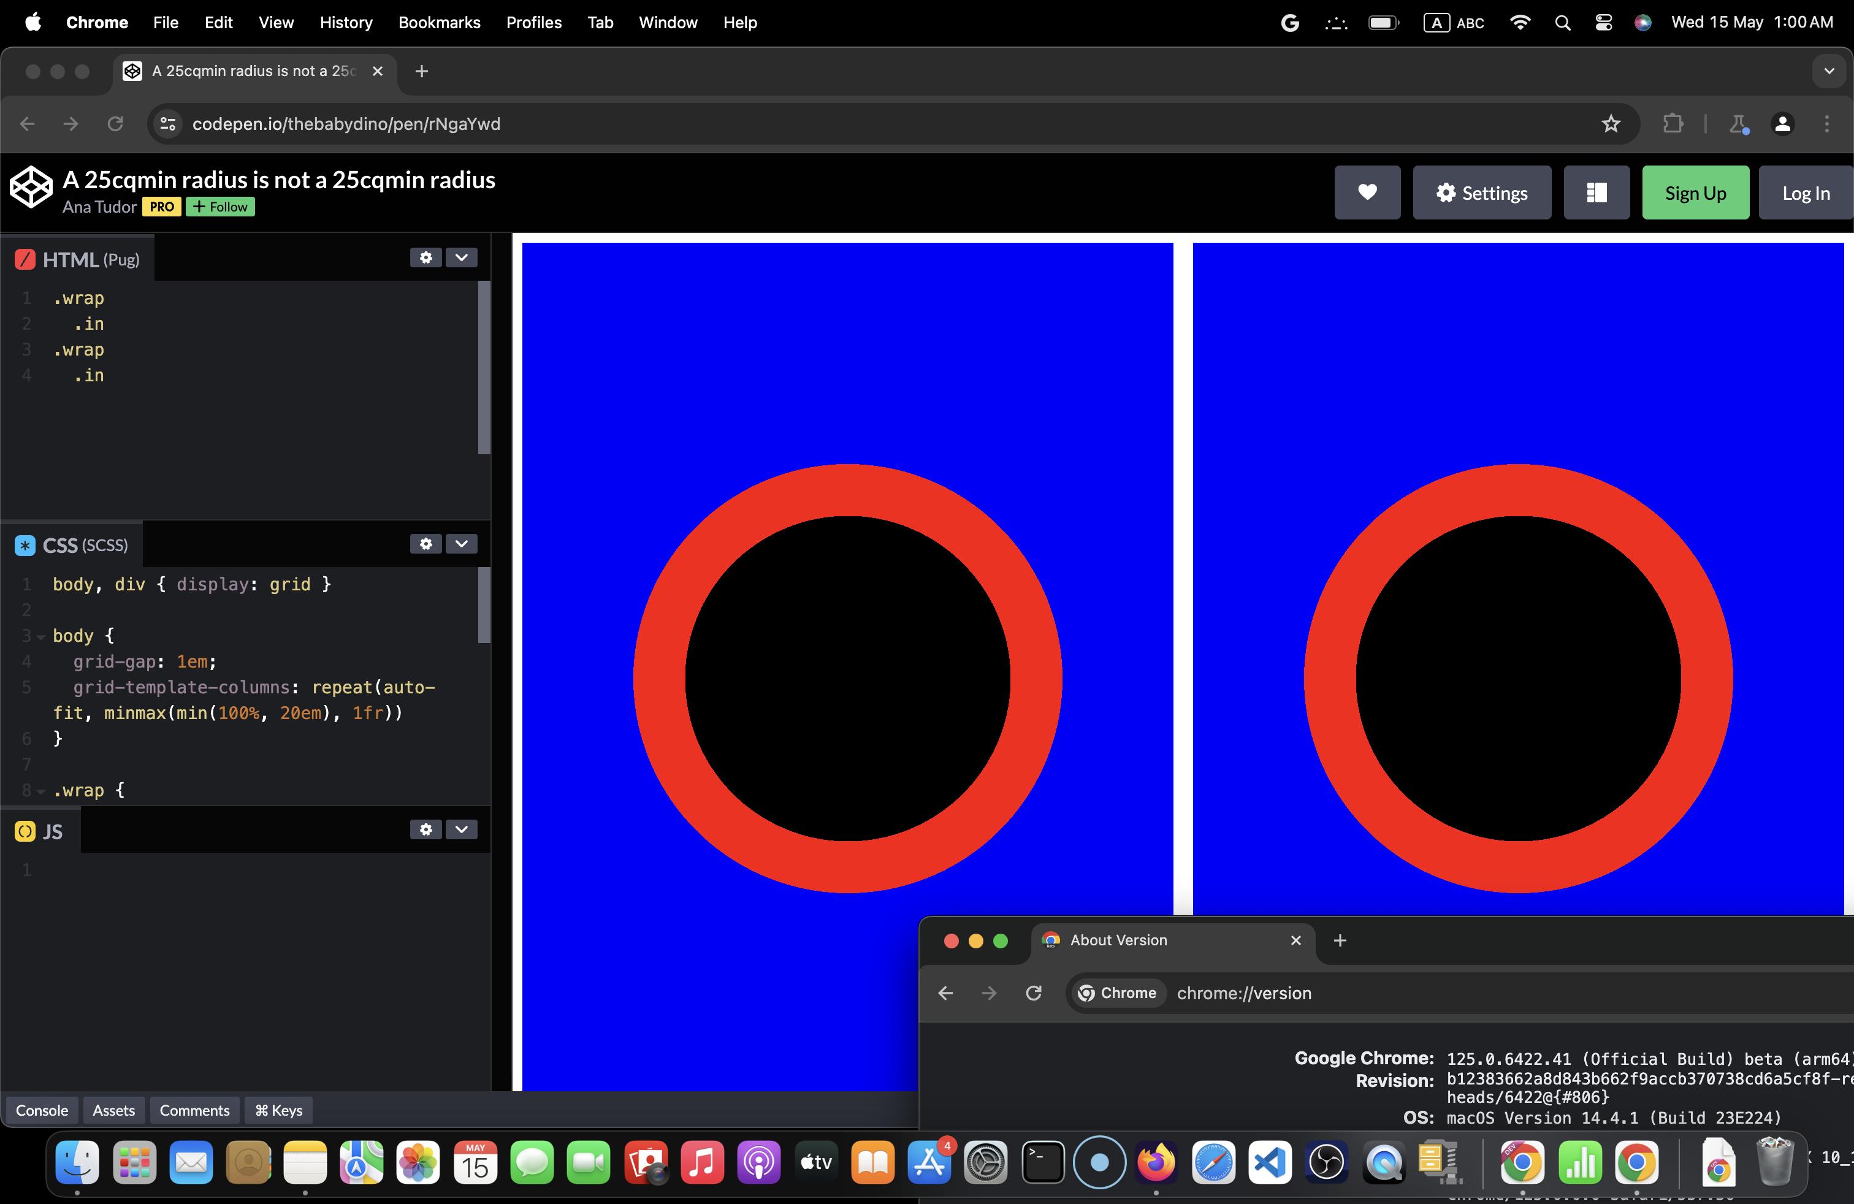Open the pen Settings
The image size is (1854, 1204).
(1482, 192)
